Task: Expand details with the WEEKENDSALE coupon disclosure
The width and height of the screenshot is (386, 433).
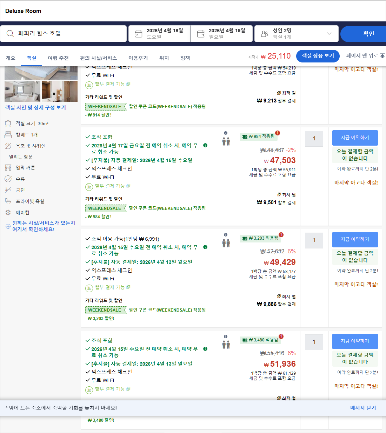Action: 105,208
